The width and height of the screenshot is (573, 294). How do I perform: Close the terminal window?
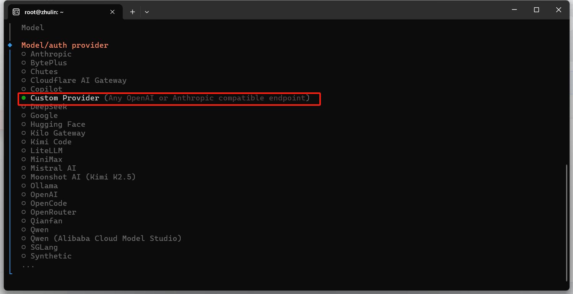pos(558,10)
